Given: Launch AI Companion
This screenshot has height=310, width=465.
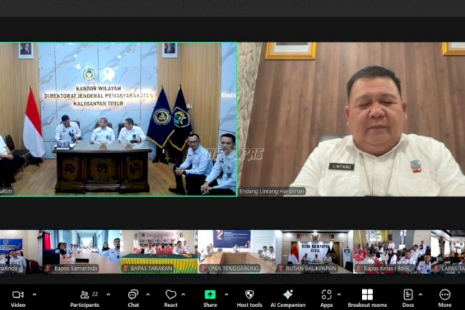Looking at the screenshot, I should click(x=288, y=299).
